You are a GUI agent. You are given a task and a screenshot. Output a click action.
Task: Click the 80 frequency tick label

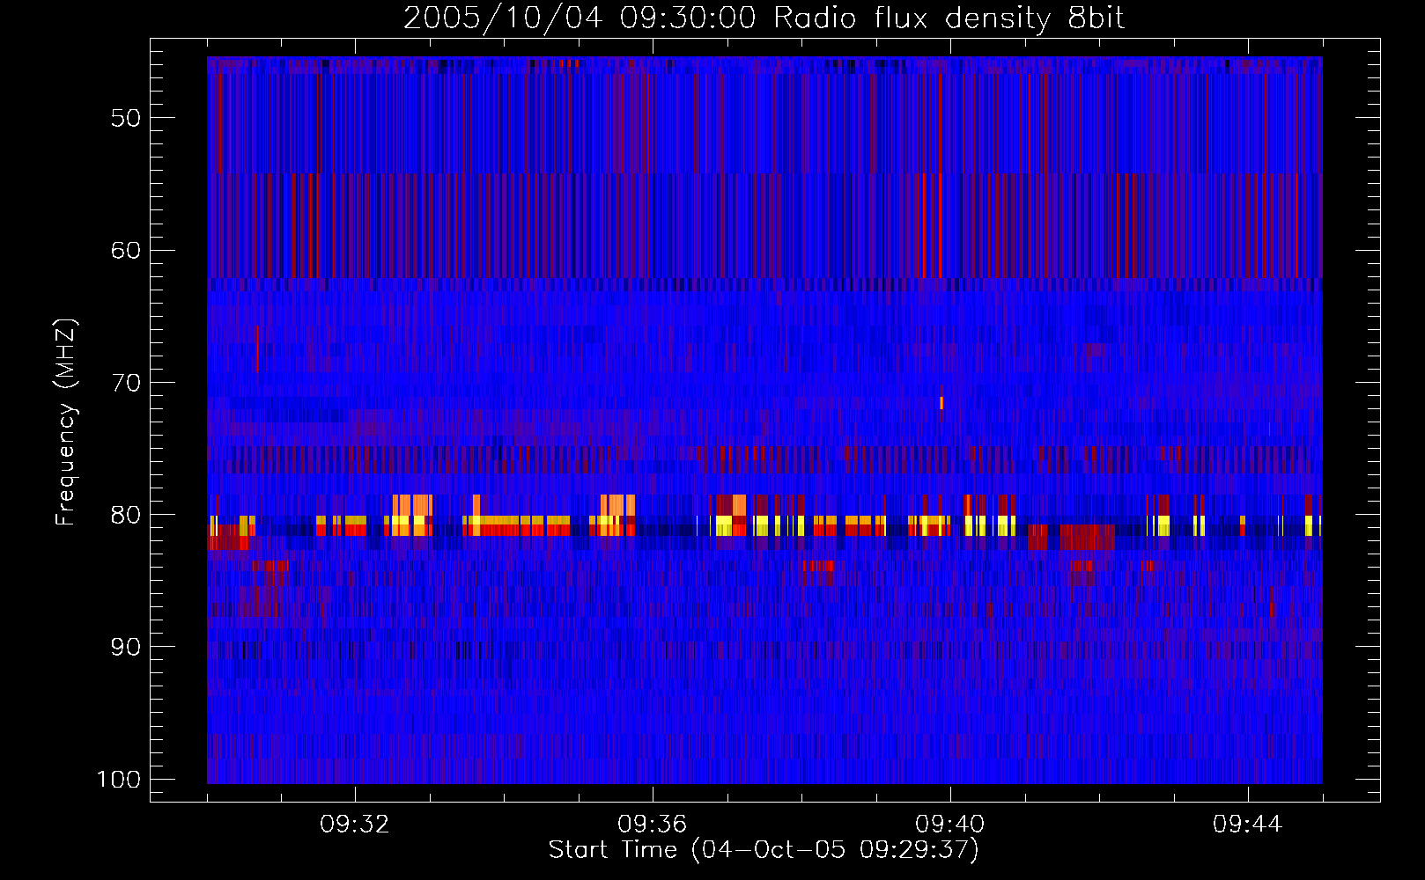pos(126,515)
